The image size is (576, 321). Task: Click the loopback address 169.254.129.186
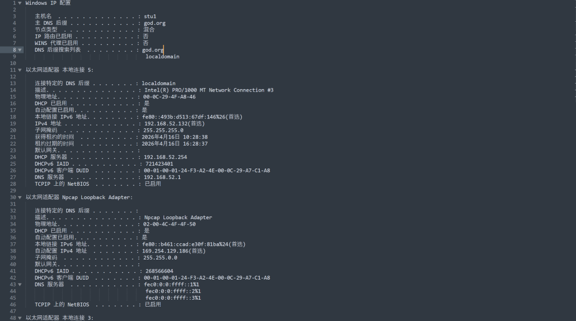pyautogui.click(x=166, y=251)
